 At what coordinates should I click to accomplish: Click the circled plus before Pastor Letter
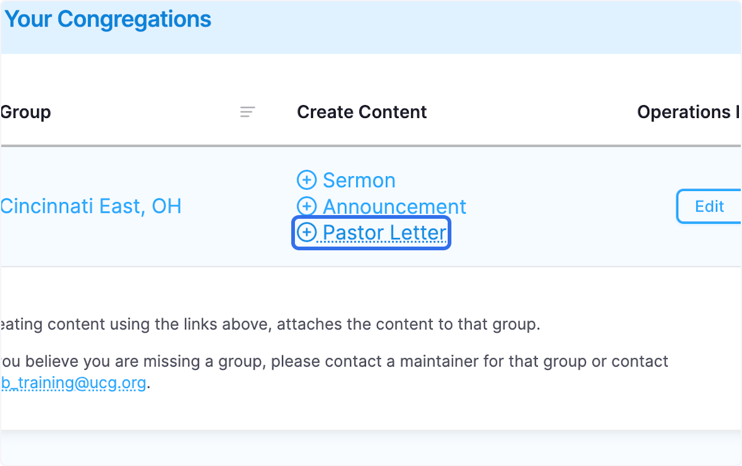[x=307, y=232]
